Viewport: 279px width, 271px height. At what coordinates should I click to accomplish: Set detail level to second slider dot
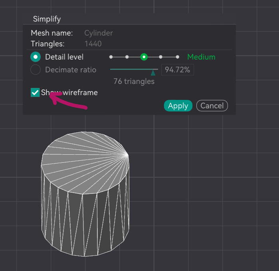[x=127, y=57]
